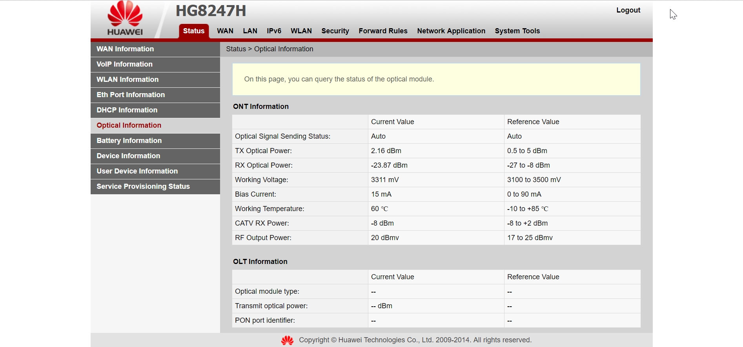Click the ONT table 'Current Value' header

[x=393, y=122]
